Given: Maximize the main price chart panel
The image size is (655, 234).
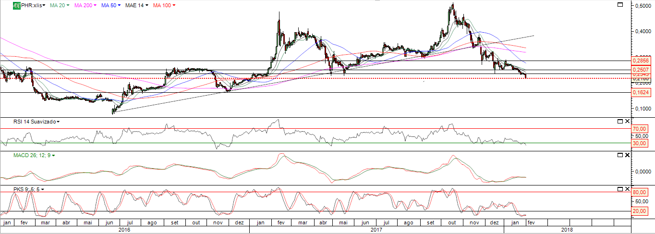Looking at the screenshot, I should pyautogui.click(x=620, y=4).
